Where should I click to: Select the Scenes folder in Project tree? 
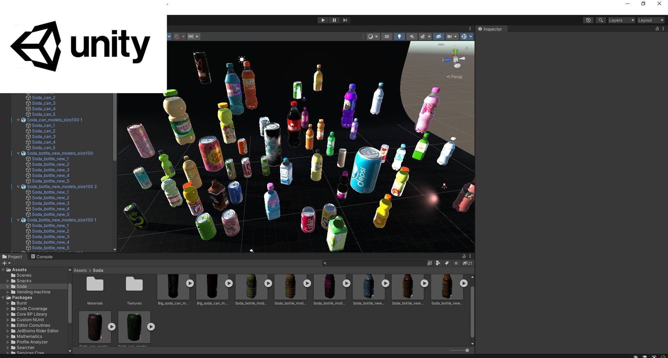click(24, 275)
